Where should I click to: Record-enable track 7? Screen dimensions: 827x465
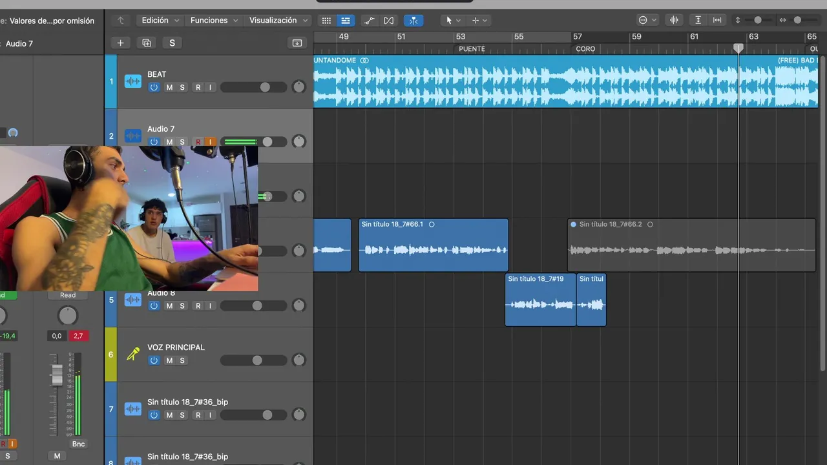point(198,415)
